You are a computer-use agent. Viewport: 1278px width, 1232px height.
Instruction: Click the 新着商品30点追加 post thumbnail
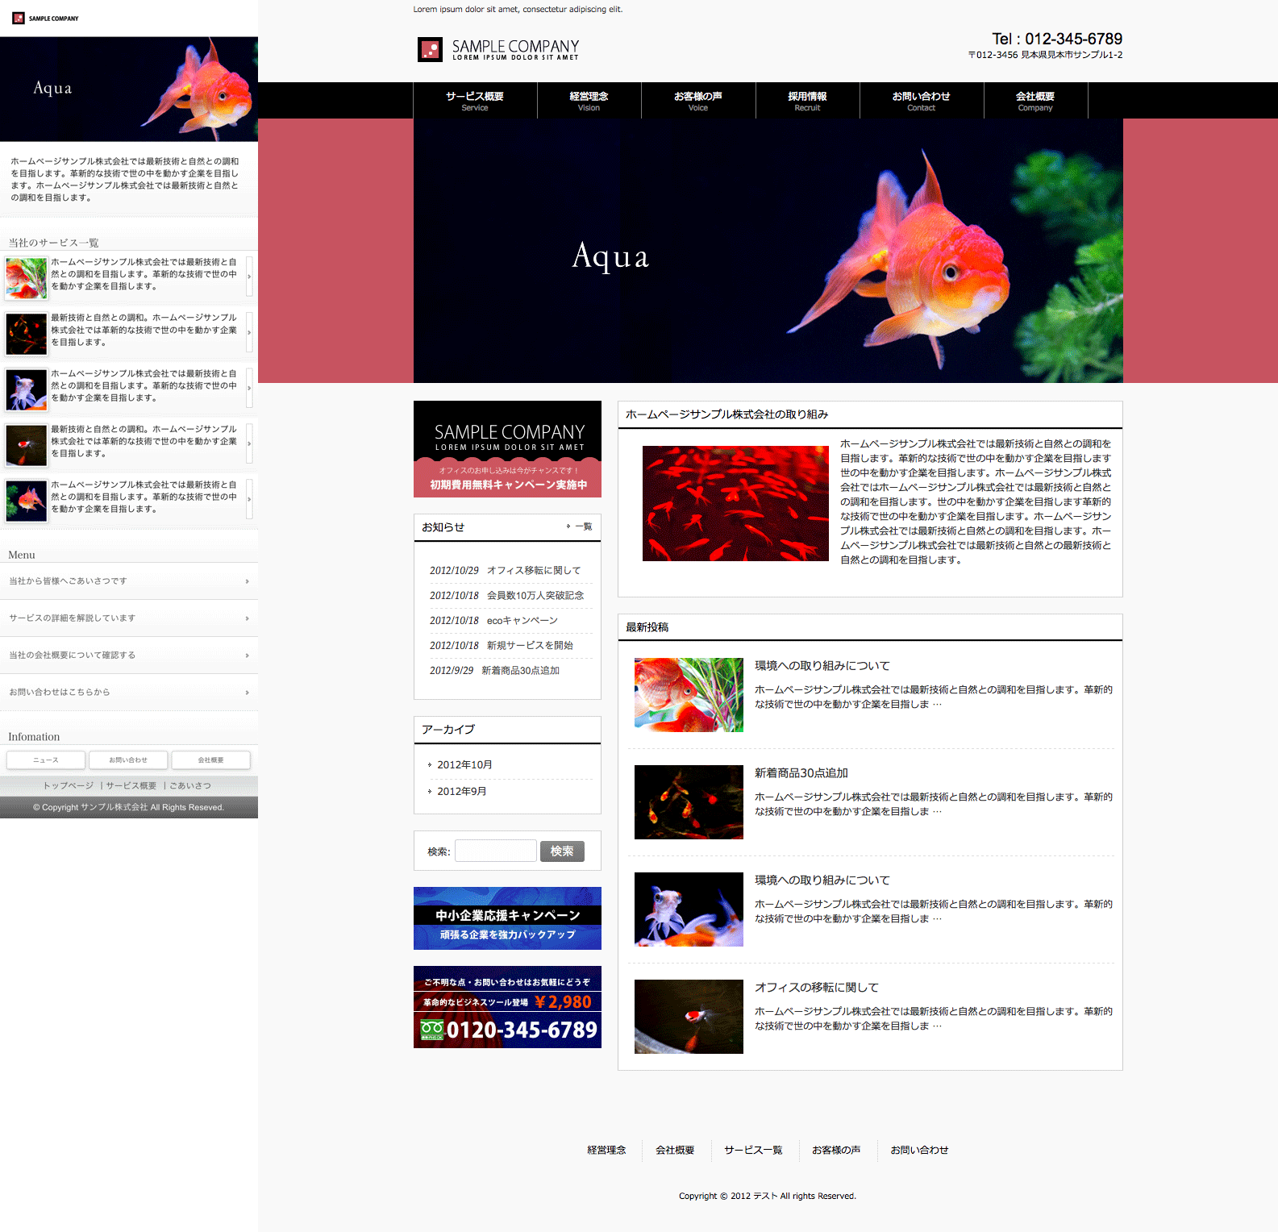[x=689, y=802]
